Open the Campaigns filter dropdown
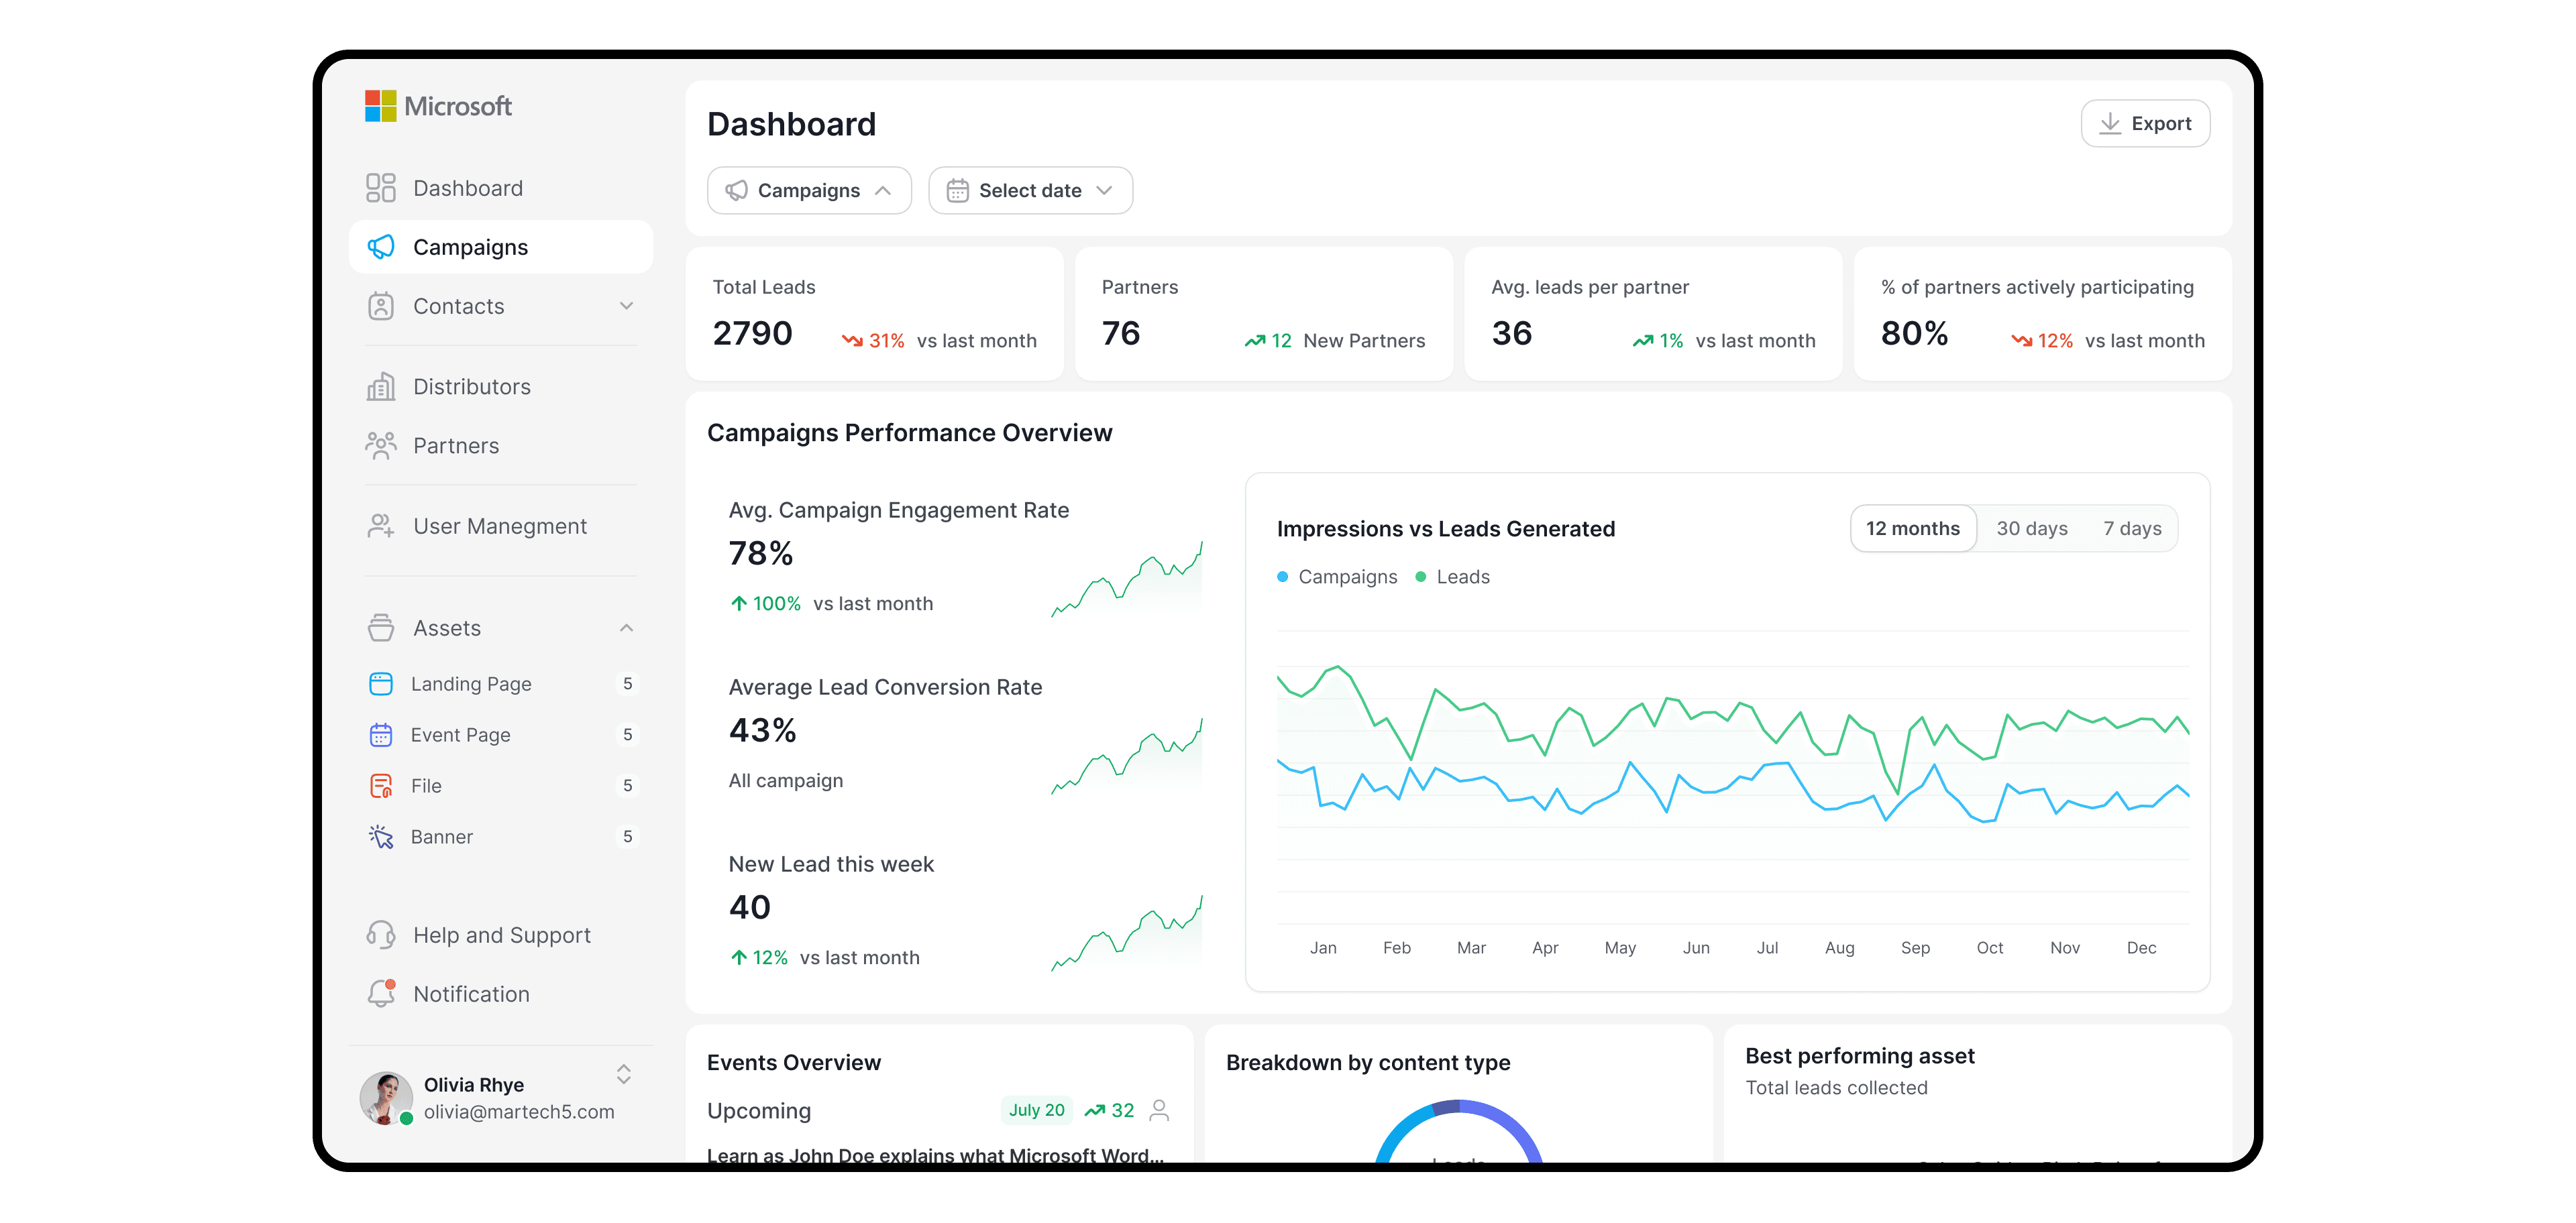The height and width of the screenshot is (1223, 2576). pyautogui.click(x=808, y=191)
